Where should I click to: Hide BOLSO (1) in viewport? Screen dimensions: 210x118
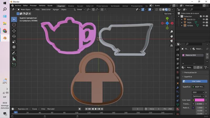pyautogui.click(x=204, y=19)
